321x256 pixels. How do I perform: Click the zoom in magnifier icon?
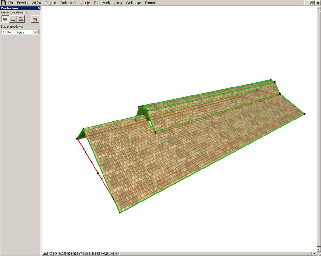(69, 254)
